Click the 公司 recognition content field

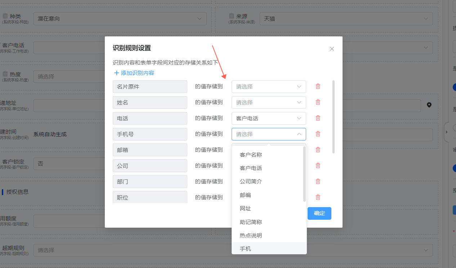pyautogui.click(x=150, y=166)
